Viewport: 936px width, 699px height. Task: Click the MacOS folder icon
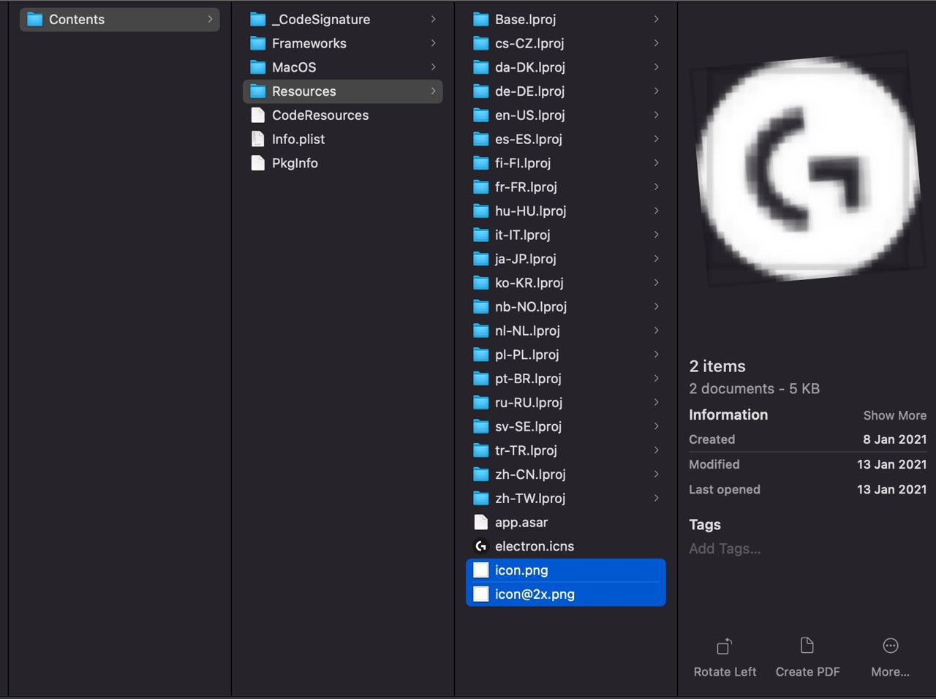point(257,67)
